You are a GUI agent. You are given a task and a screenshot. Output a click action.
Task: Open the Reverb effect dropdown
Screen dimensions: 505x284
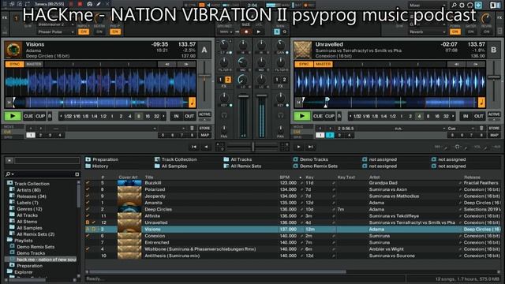[428, 32]
